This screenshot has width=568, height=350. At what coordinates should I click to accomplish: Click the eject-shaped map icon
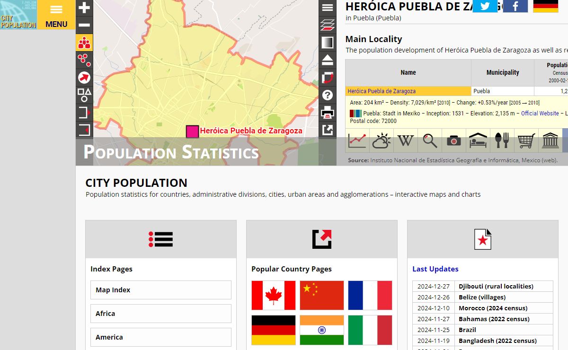[x=328, y=60]
